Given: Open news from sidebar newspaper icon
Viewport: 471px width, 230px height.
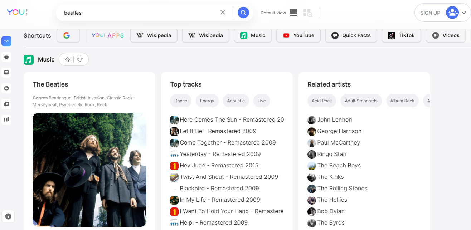Looking at the screenshot, I should 6,104.
